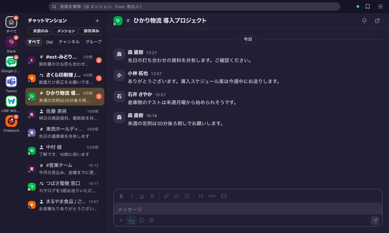Screen dimensions: 389x233
Task: Open the つばさ電機 窓口 group
Action: coord(65,187)
